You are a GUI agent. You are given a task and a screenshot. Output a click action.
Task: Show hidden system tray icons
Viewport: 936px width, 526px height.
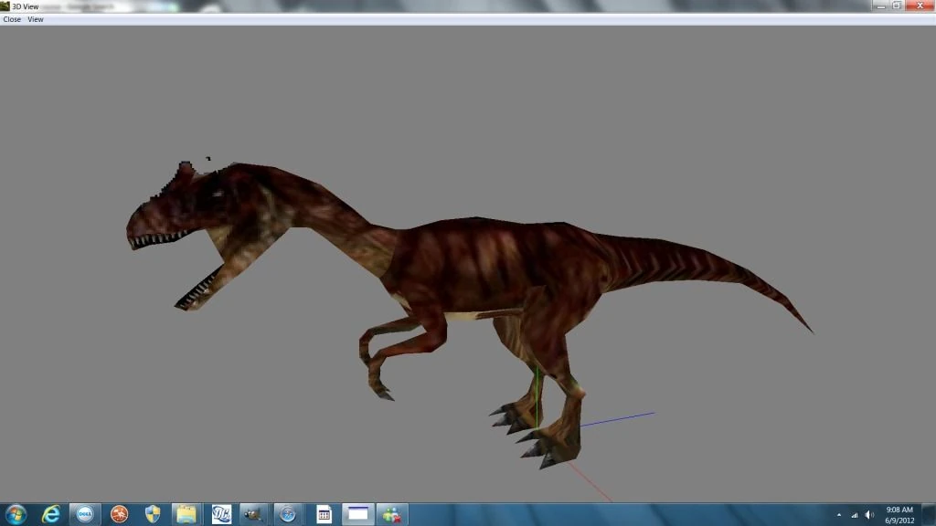(x=839, y=515)
